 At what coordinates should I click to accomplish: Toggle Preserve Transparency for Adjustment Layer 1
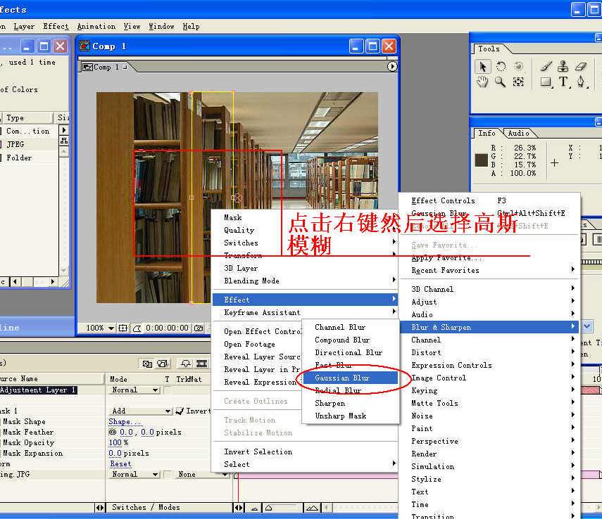coord(168,390)
